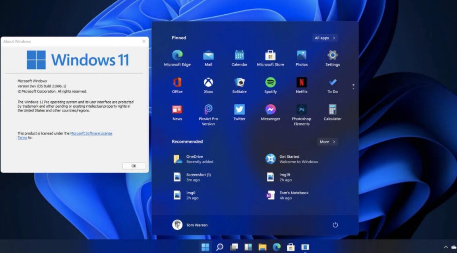The height and width of the screenshot is (253, 457).
Task: Show hidden system tray icons chevron
Action: (x=446, y=247)
